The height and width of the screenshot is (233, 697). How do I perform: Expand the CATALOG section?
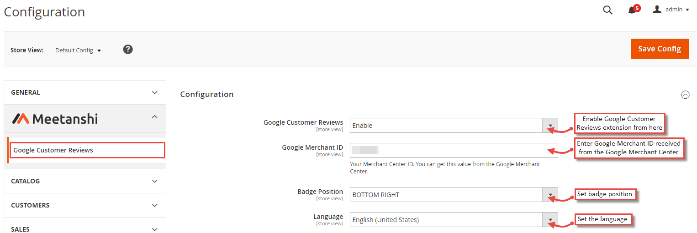(85, 181)
